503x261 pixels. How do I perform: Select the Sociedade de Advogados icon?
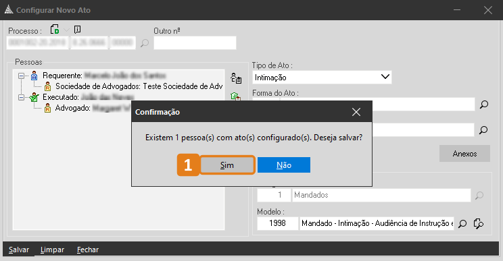coord(47,86)
